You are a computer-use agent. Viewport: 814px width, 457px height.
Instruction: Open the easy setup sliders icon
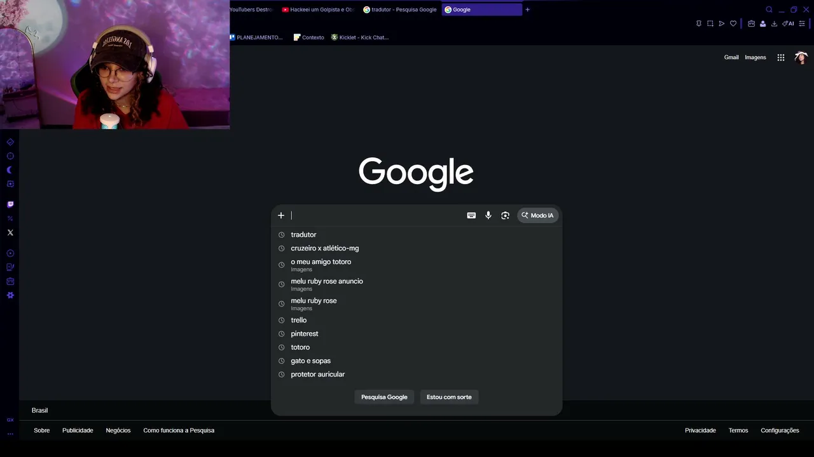point(802,23)
